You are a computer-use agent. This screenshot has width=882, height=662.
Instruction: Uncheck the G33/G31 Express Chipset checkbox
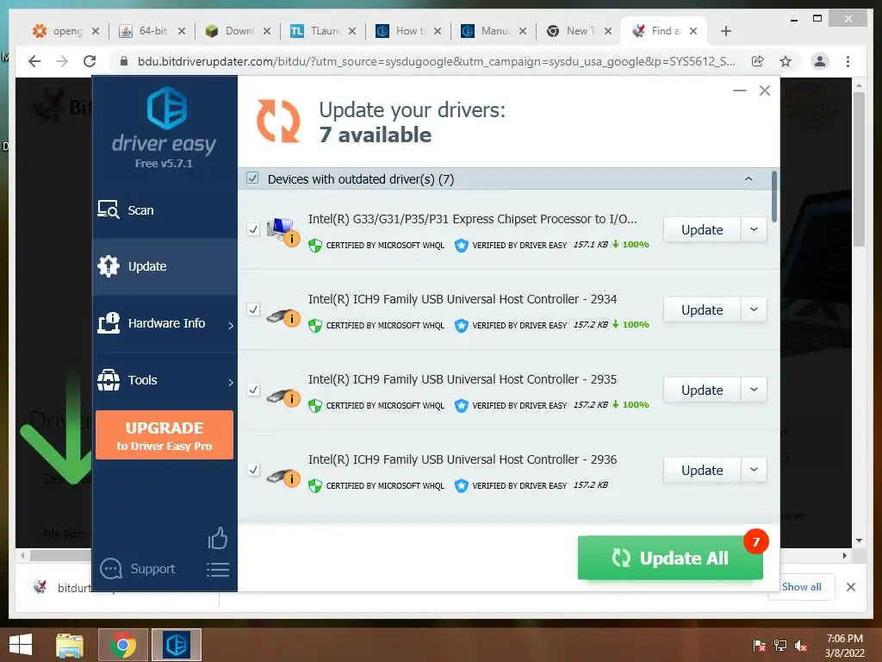click(253, 229)
